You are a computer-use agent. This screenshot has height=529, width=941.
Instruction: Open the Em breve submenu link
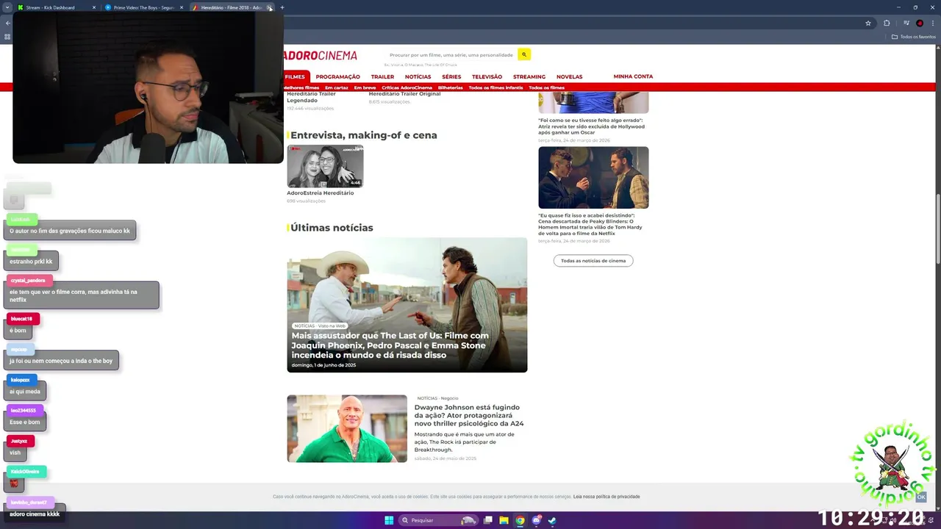click(365, 87)
